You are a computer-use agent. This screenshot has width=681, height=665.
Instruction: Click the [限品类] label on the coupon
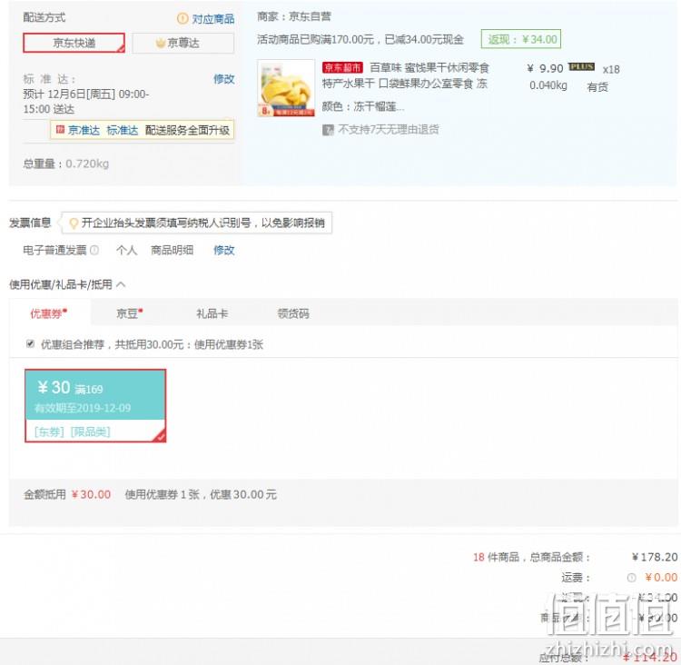point(90,432)
